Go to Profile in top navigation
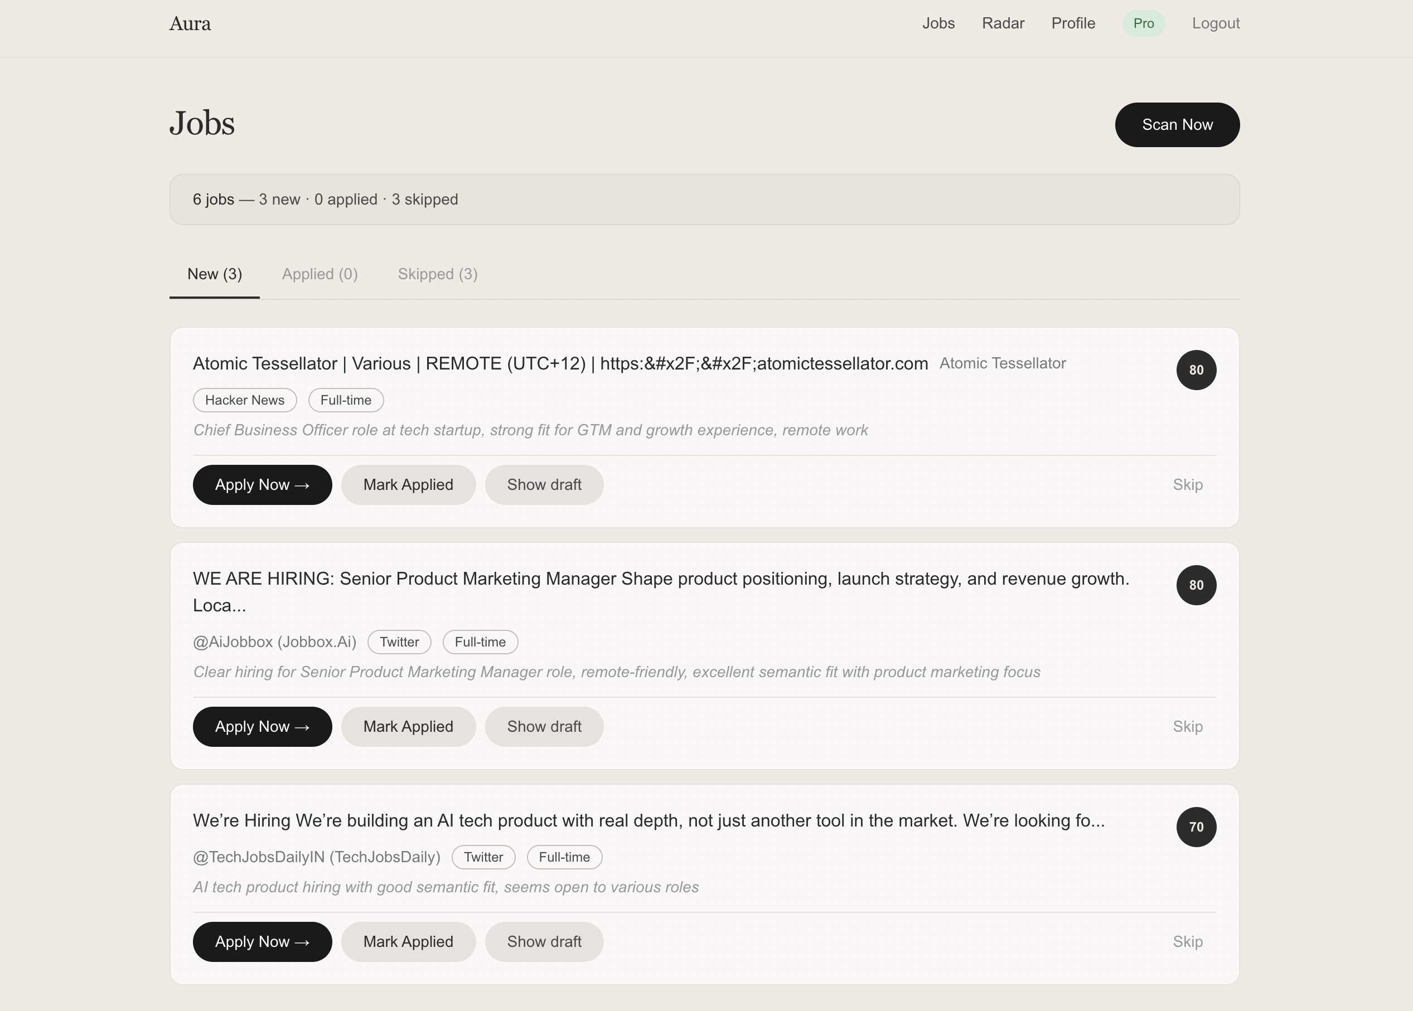 1072,23
